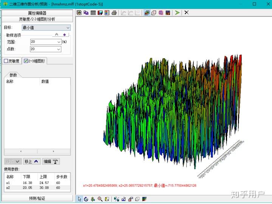Expand the 范围 dropdown
Screen dimensions: 272x204
(x=59, y=42)
